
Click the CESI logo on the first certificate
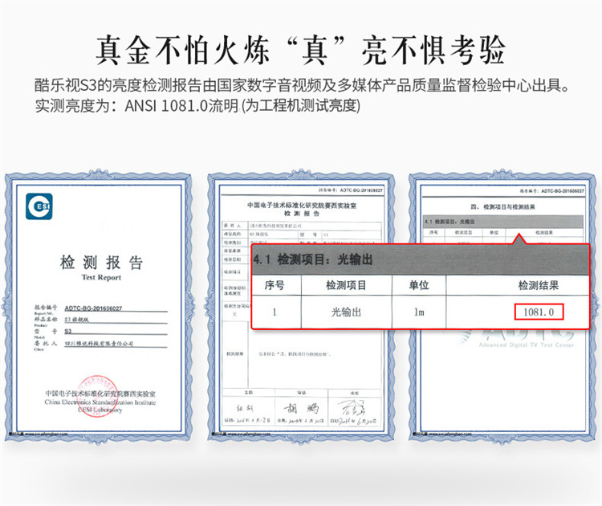tap(39, 206)
